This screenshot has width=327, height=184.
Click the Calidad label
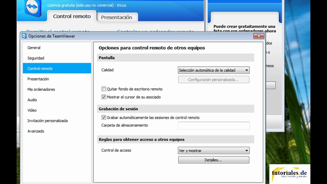click(107, 70)
